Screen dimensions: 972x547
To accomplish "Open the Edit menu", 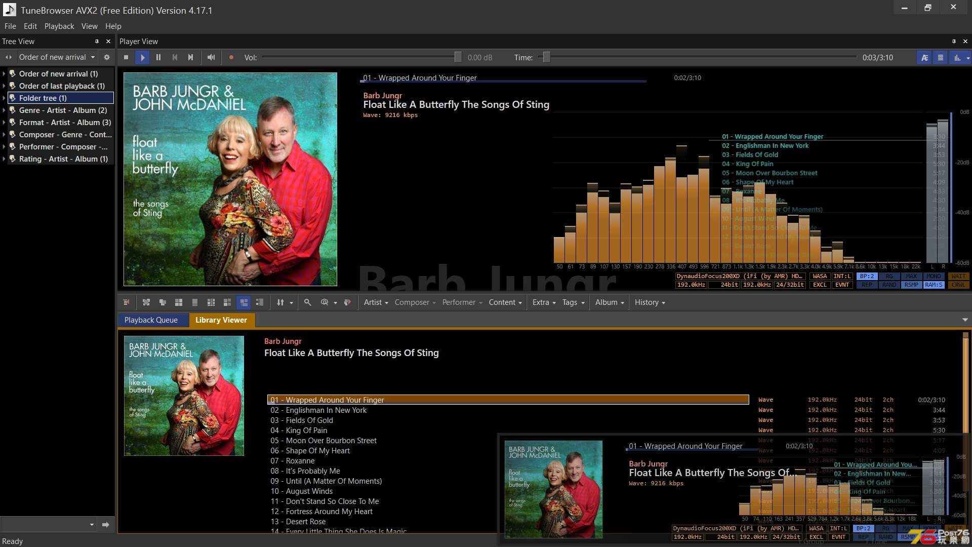I will click(x=30, y=26).
